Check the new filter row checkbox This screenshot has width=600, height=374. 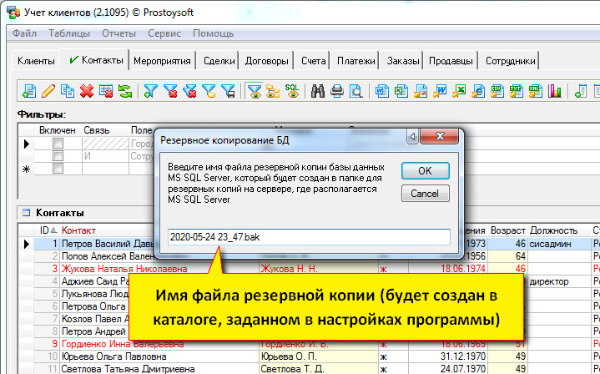pos(58,169)
